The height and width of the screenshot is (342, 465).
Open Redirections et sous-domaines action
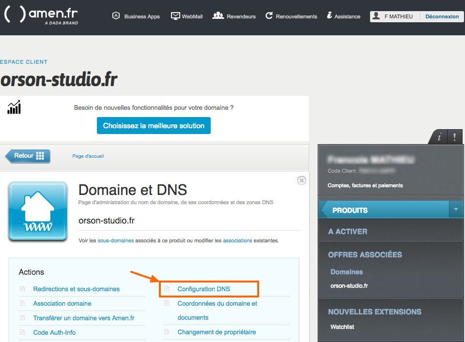[x=76, y=289]
